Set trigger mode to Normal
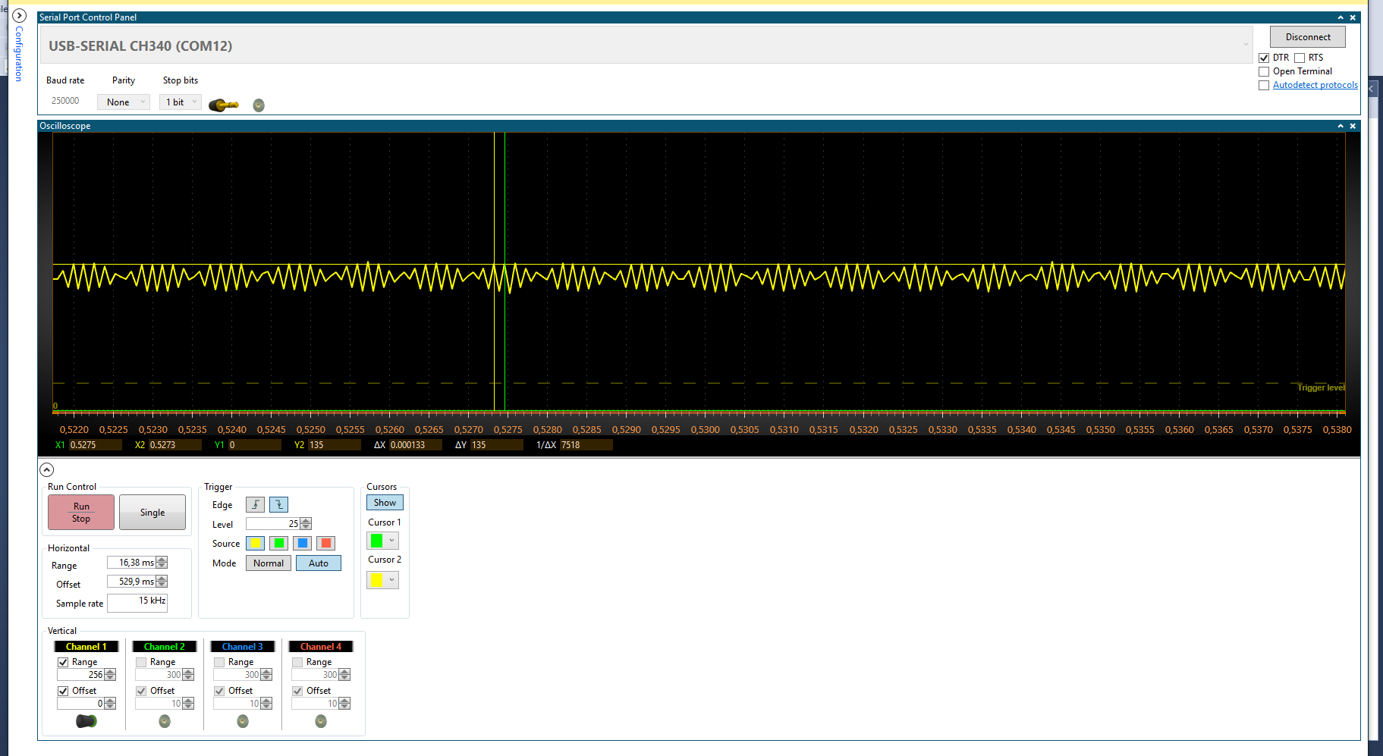This screenshot has width=1383, height=756. click(269, 563)
